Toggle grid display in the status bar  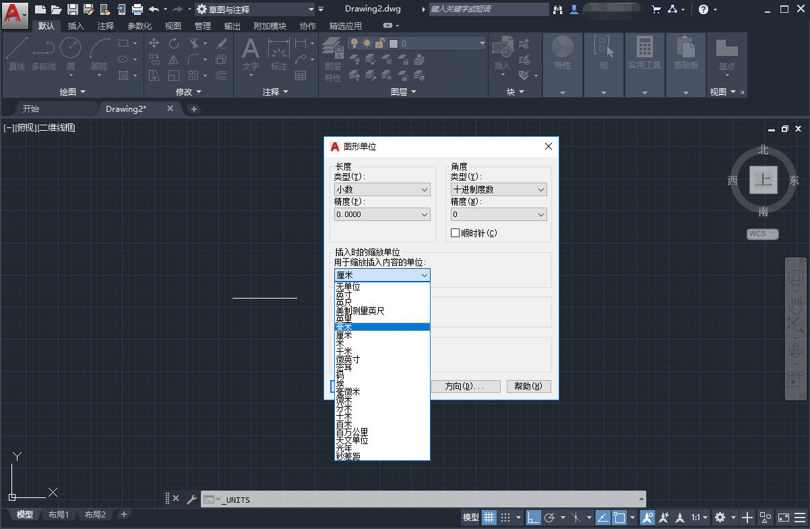coord(489,518)
